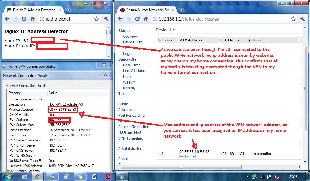Click the Value column header in connection details
Image resolution: width=310 pixels, height=181 pixels.
[78, 93]
